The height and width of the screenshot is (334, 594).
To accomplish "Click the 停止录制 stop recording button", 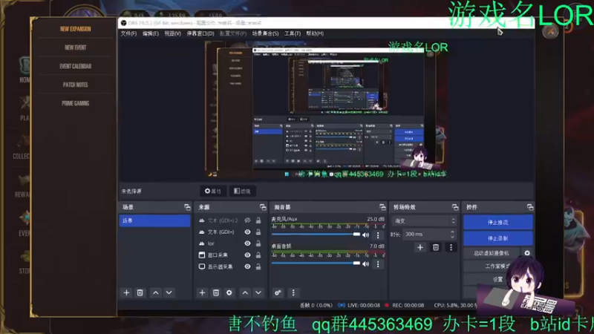I will coord(498,238).
